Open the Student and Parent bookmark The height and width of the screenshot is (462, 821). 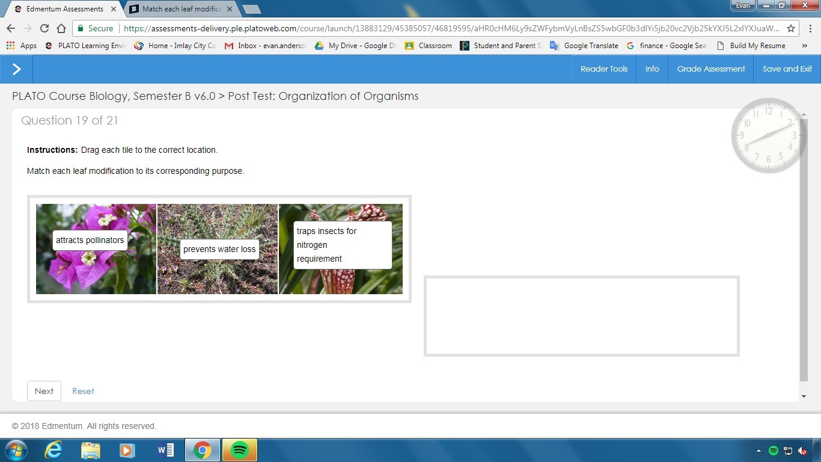[x=501, y=45]
